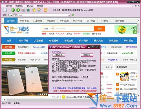Restore the inner document window button

(136, 6)
